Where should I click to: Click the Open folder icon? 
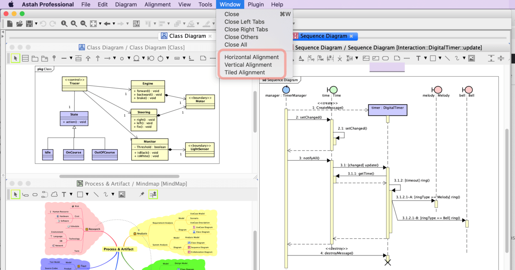19,24
